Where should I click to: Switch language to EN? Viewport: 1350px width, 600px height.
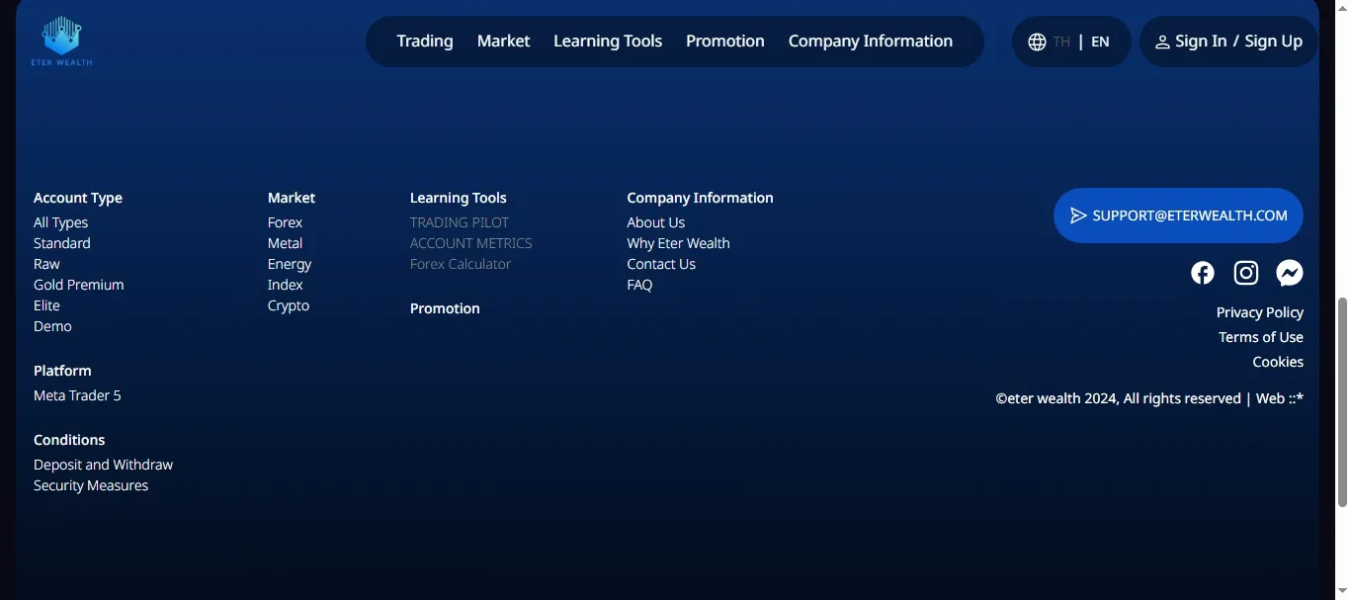(x=1100, y=42)
